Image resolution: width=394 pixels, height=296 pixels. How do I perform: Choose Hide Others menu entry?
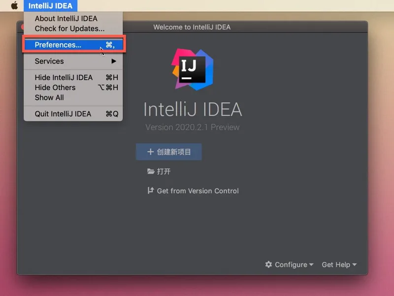55,88
